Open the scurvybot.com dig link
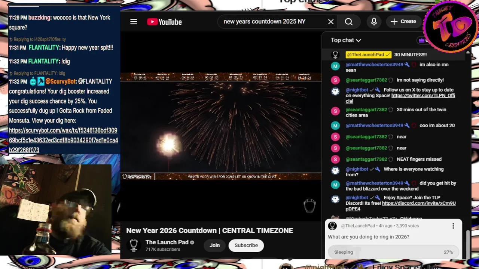 coord(63,140)
